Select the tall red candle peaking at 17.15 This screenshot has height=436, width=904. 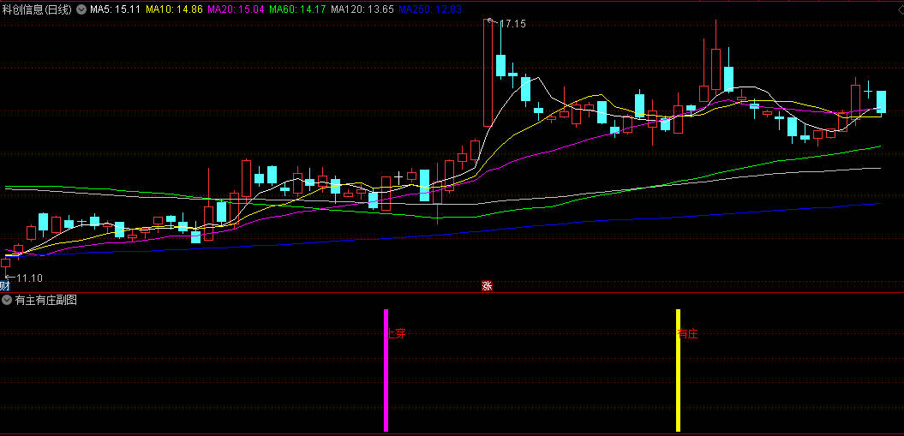pyautogui.click(x=488, y=73)
